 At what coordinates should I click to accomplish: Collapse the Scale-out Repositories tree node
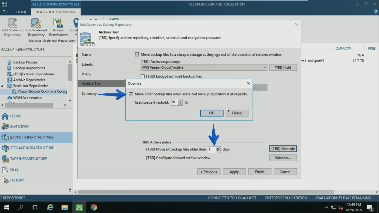pos(3,86)
